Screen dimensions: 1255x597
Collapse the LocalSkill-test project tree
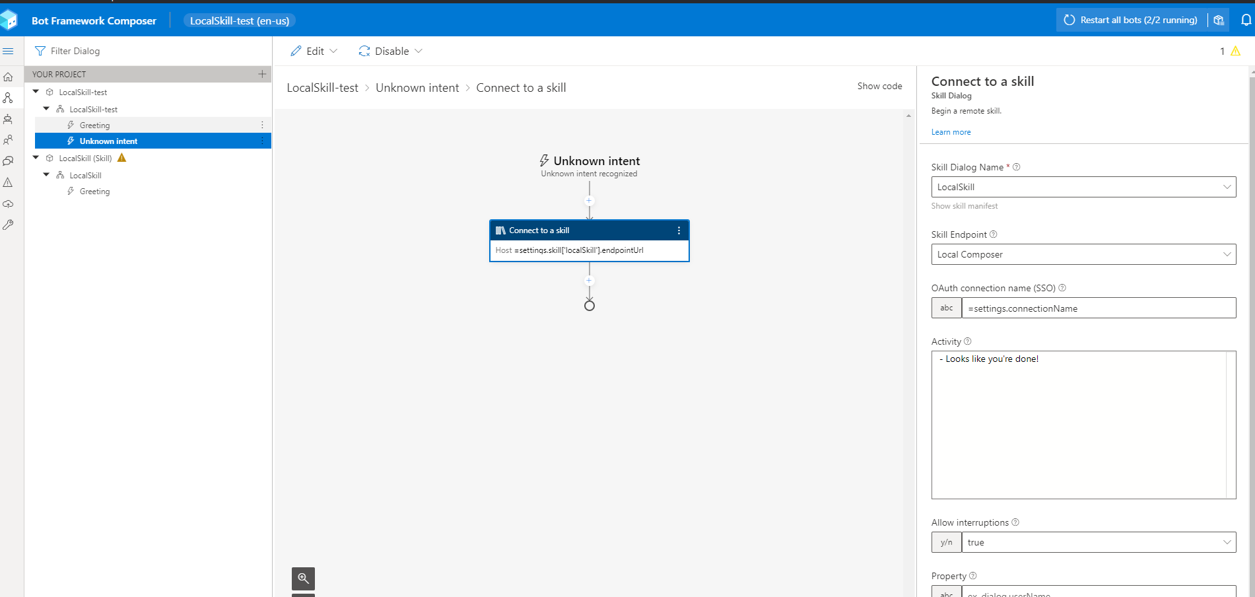pyautogui.click(x=36, y=92)
